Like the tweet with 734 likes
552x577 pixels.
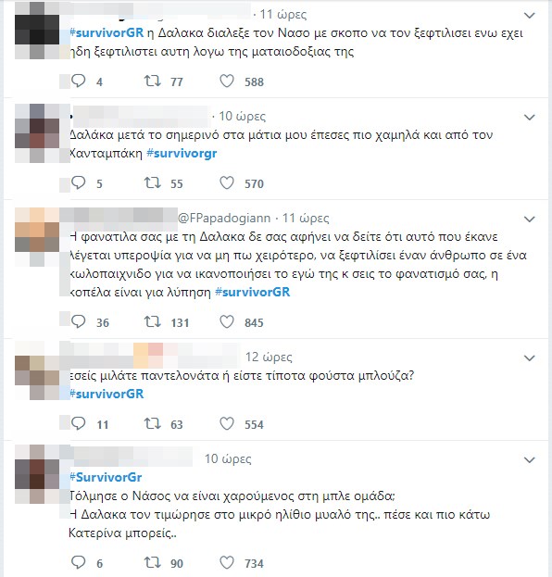pos(227,563)
